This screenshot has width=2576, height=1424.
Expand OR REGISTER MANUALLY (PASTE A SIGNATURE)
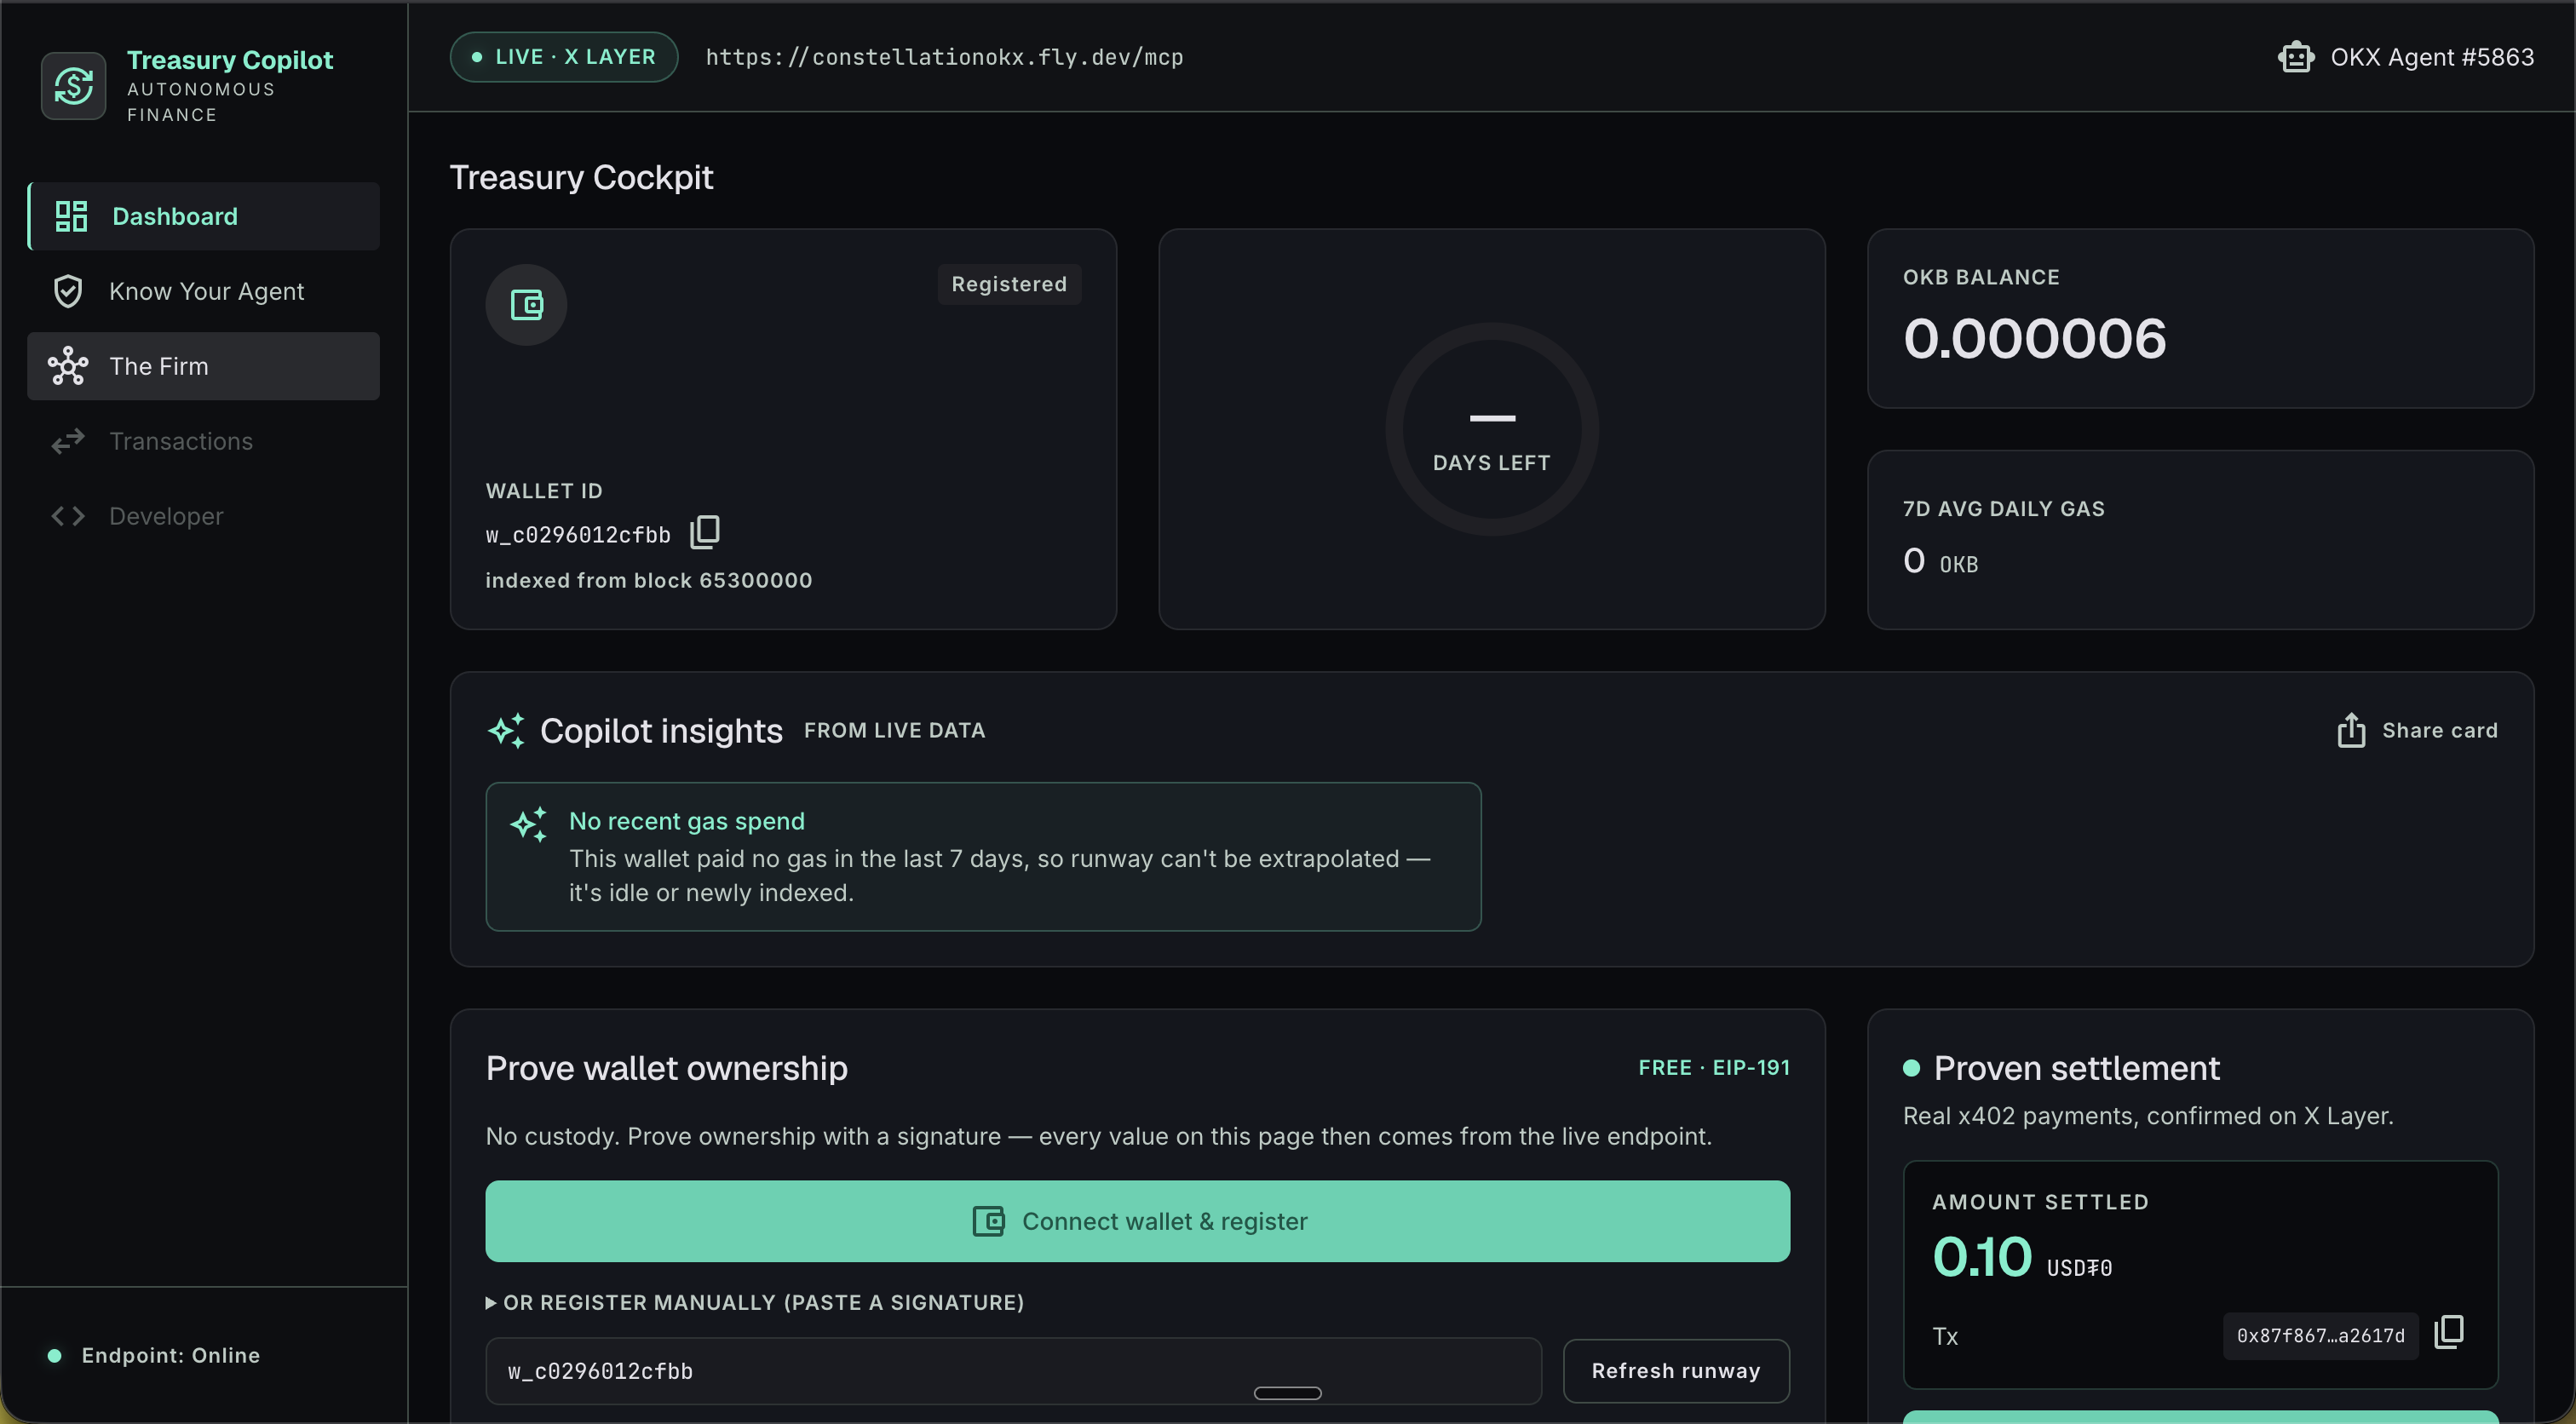[x=755, y=1302]
